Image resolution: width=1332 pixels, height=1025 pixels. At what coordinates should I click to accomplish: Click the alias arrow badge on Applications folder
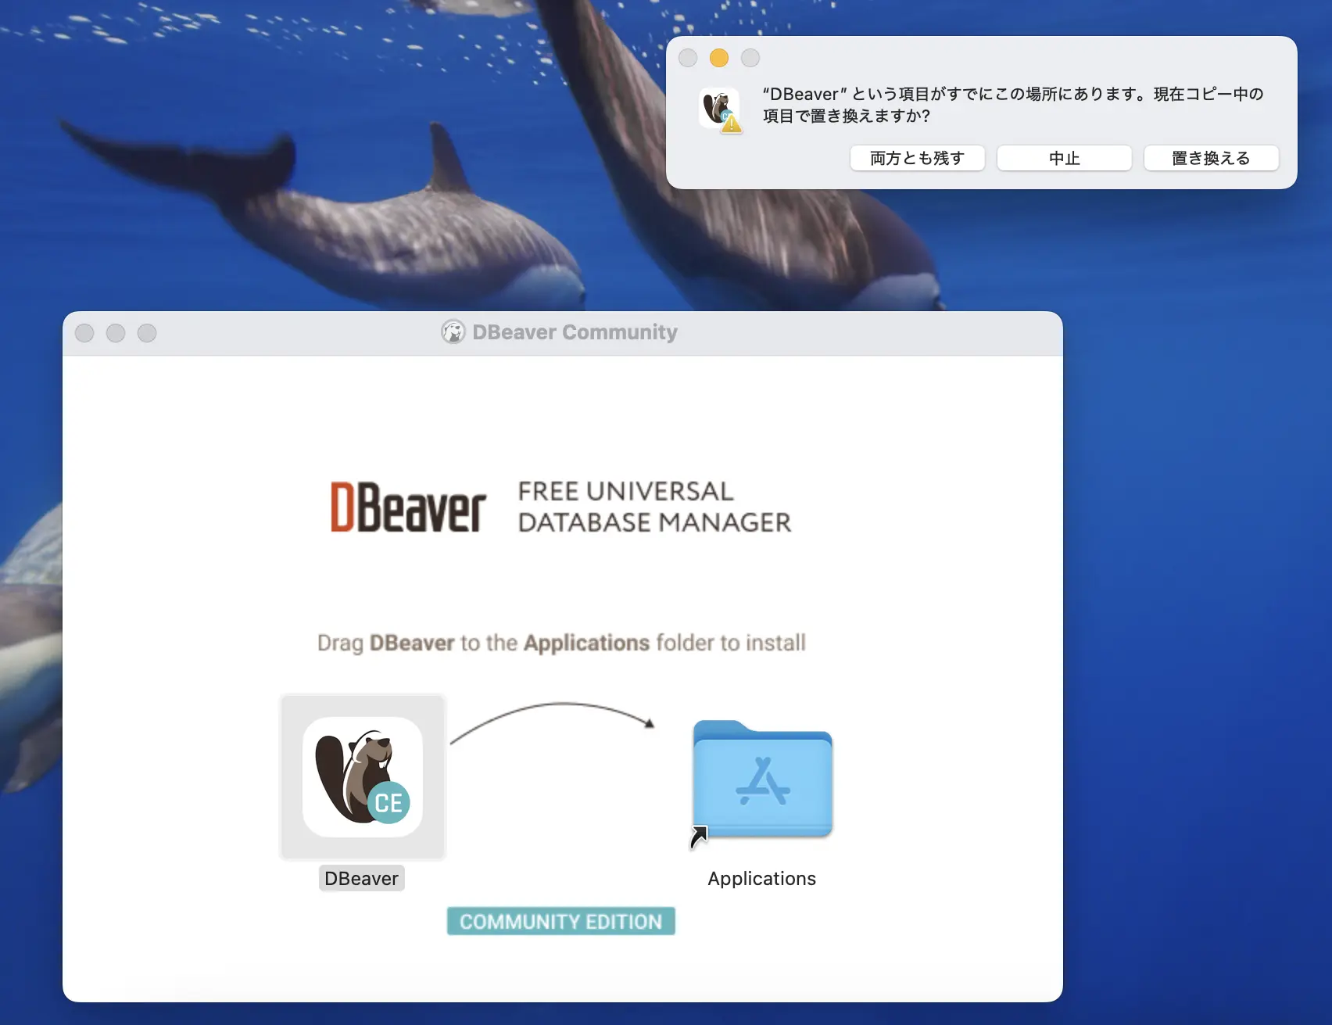click(698, 837)
